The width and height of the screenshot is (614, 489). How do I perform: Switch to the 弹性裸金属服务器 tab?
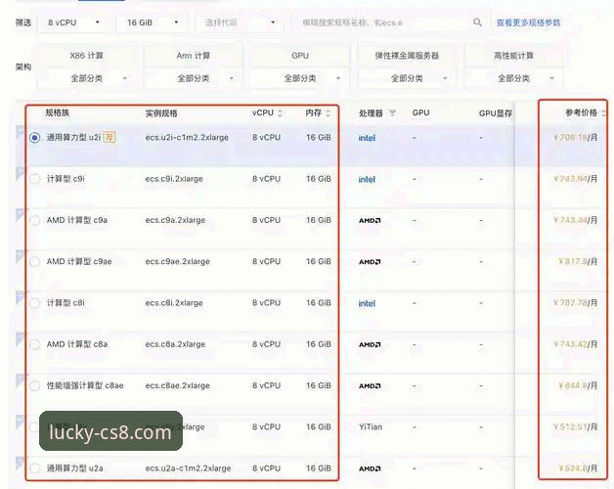click(x=407, y=56)
